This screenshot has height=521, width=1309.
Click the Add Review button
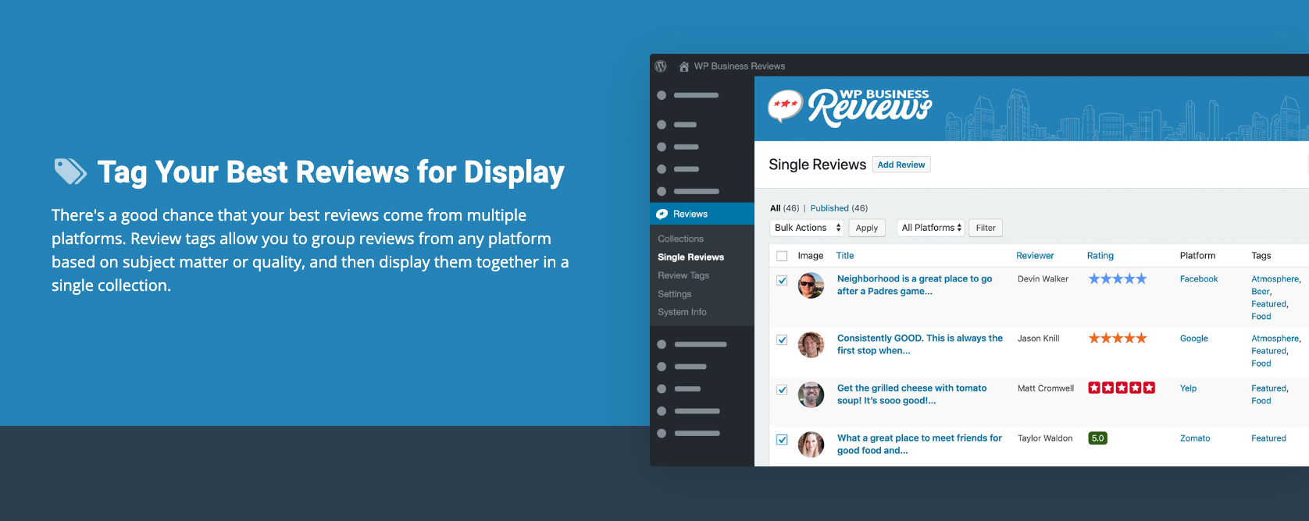click(x=901, y=165)
